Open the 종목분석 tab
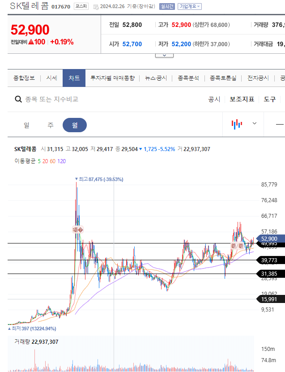The height and width of the screenshot is (372, 285). 188,78
